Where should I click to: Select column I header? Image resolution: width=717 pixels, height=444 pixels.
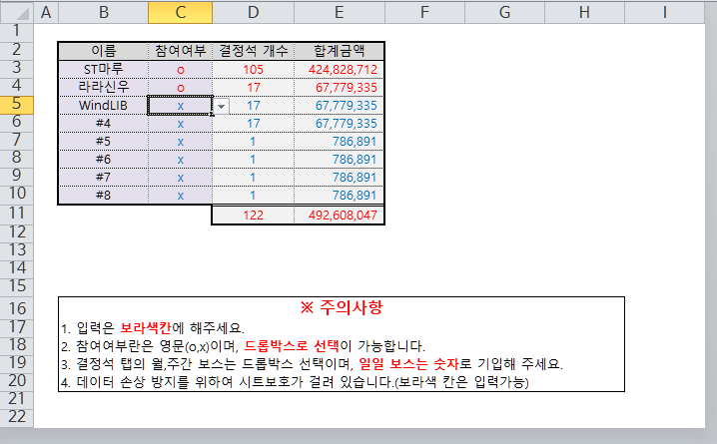(x=664, y=13)
